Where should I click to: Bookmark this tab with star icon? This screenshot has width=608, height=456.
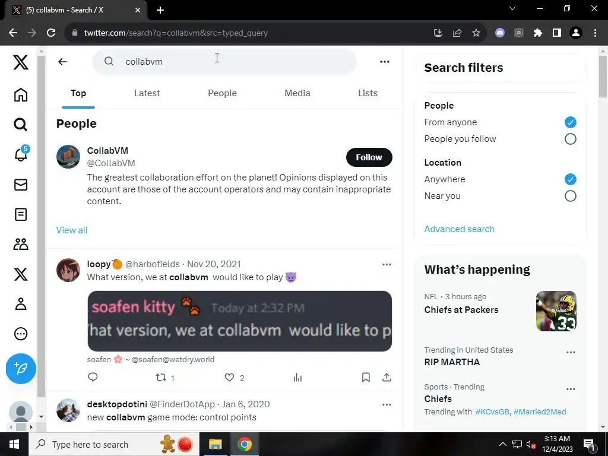(x=476, y=33)
